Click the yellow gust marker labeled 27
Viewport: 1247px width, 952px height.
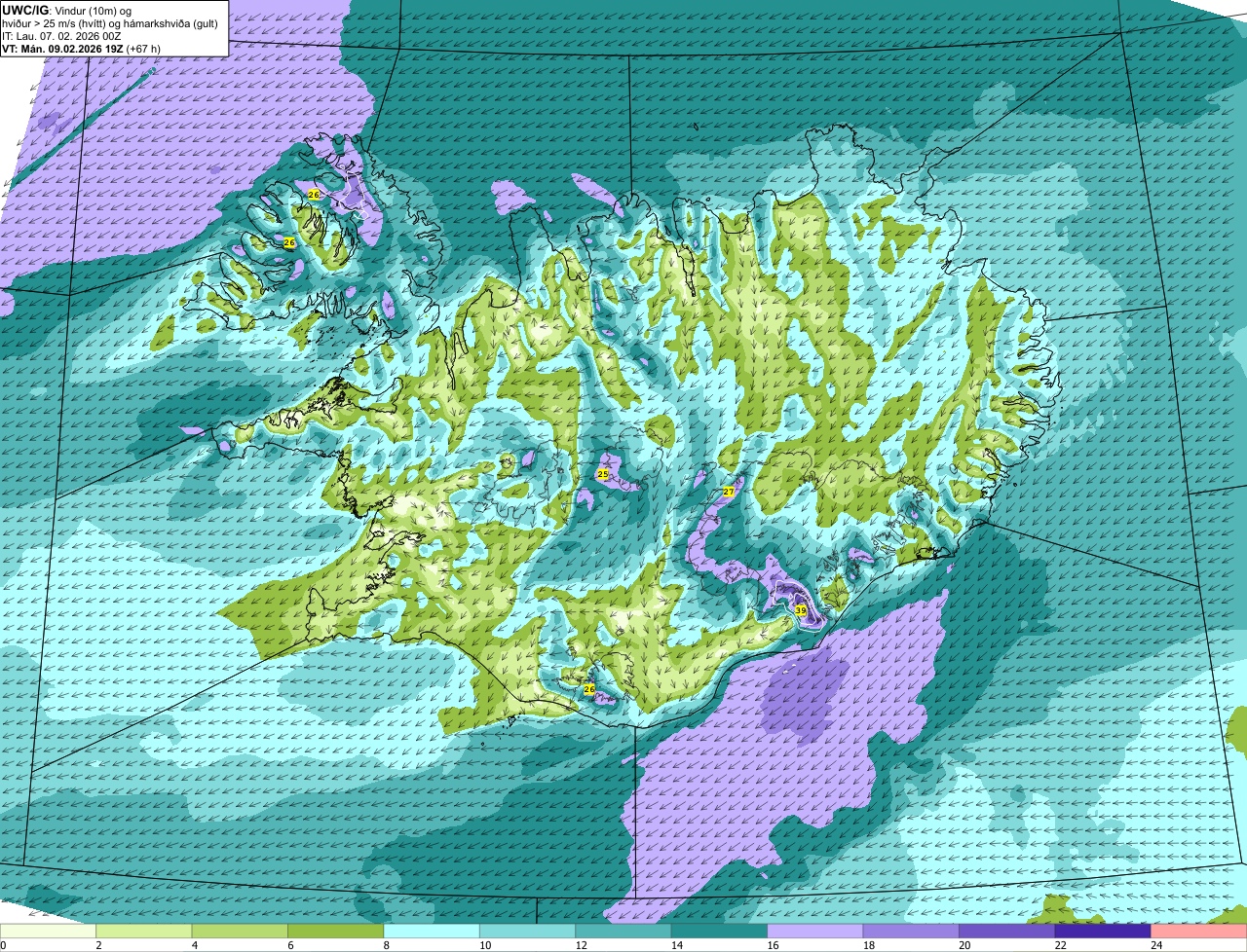(728, 493)
